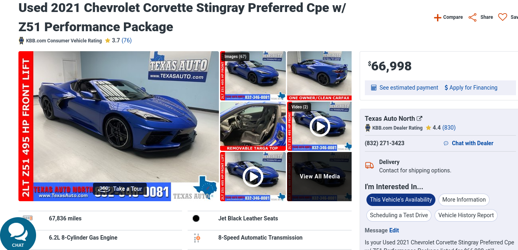Click Apply for Financing link
The height and width of the screenshot is (250, 518).
click(471, 88)
